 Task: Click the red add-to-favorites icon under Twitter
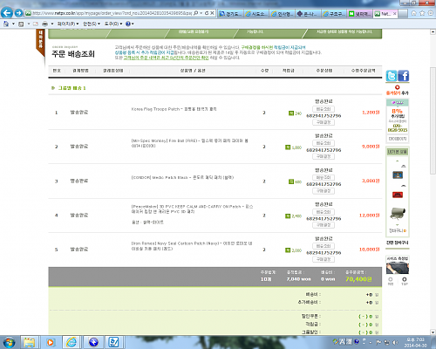pyautogui.click(x=397, y=87)
